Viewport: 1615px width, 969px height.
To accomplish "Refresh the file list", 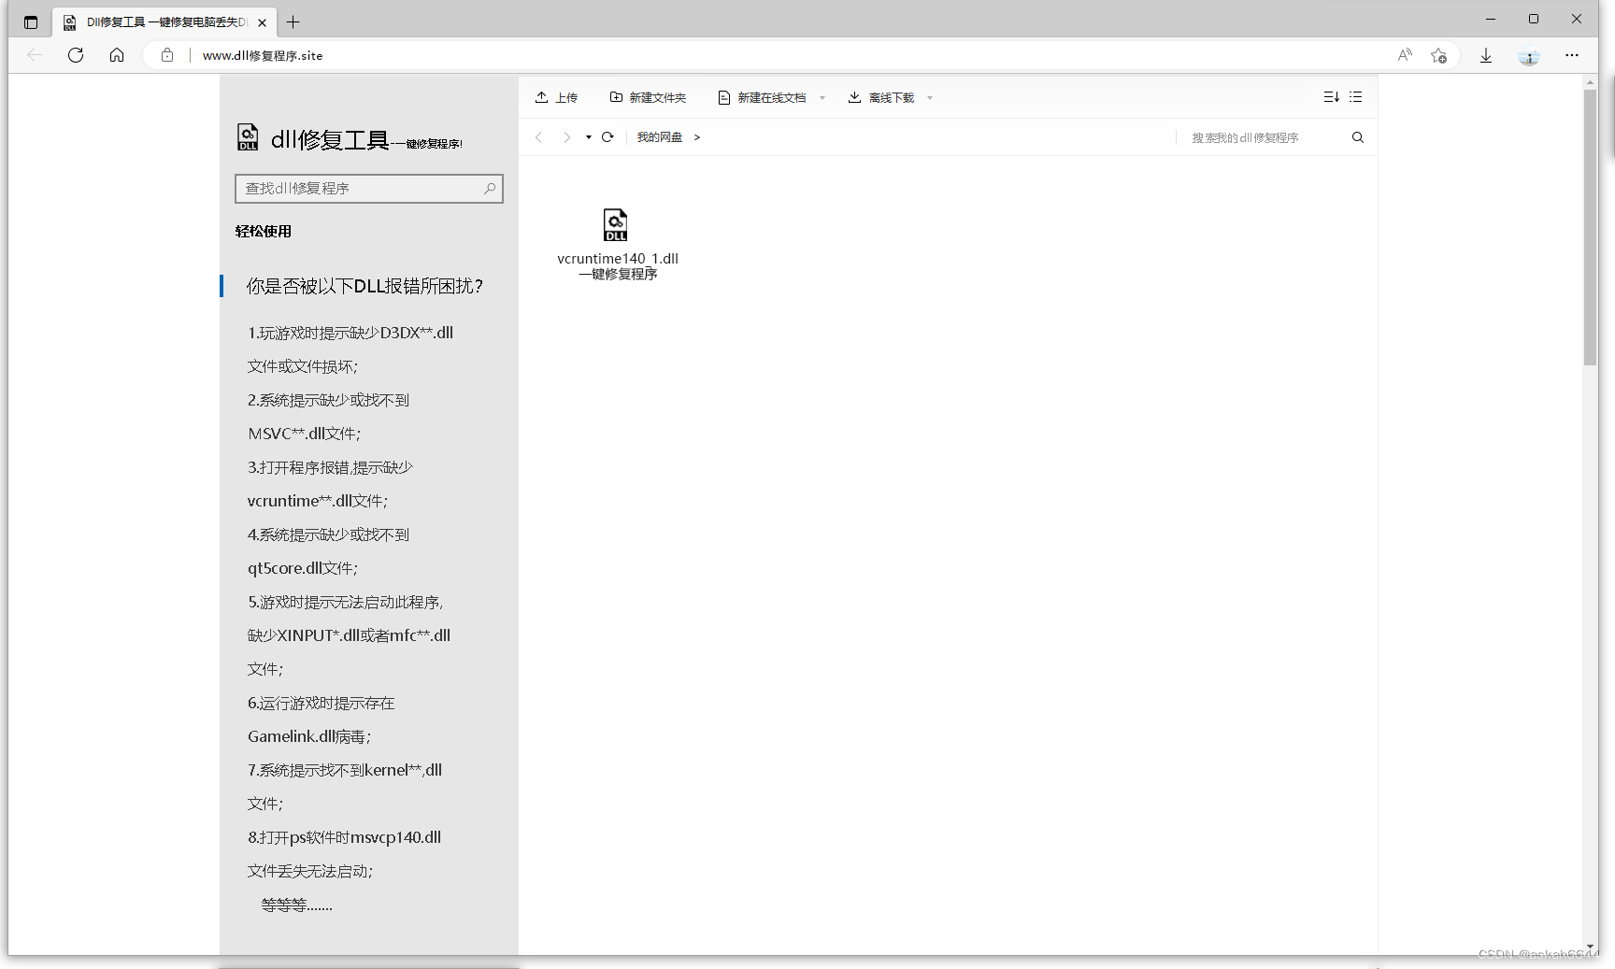I will pyautogui.click(x=607, y=137).
